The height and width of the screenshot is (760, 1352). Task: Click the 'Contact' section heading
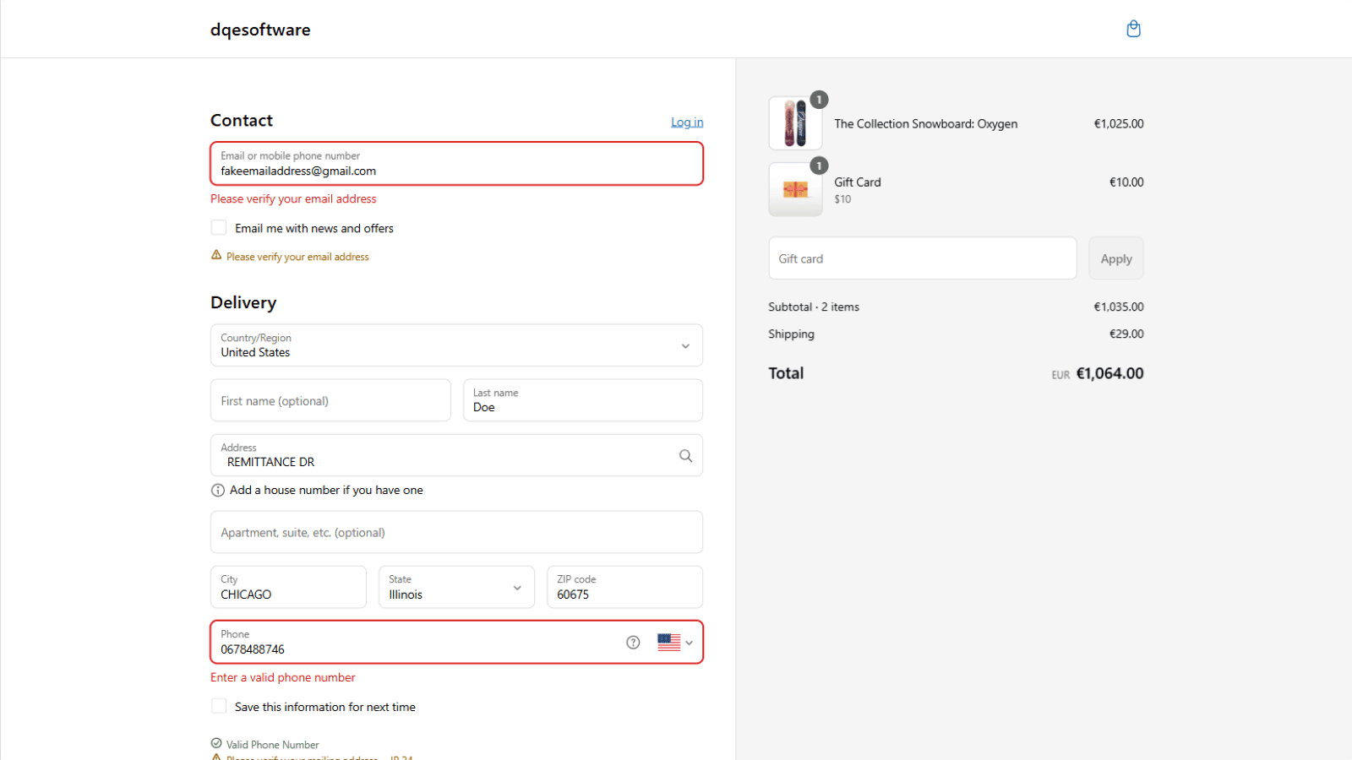[x=242, y=121]
